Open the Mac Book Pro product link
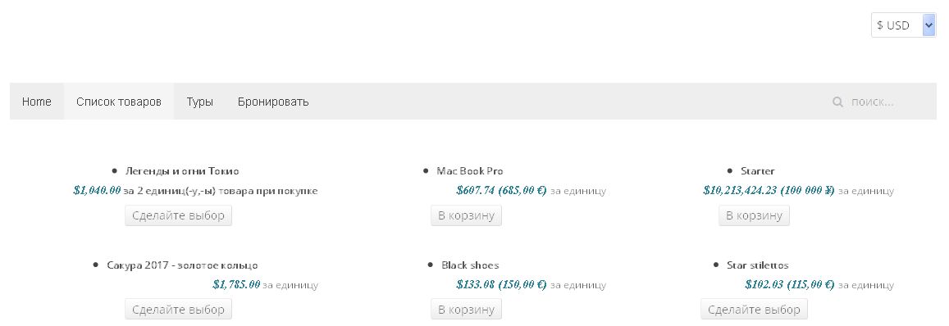Viewport: 949px width, 326px height. tap(470, 171)
